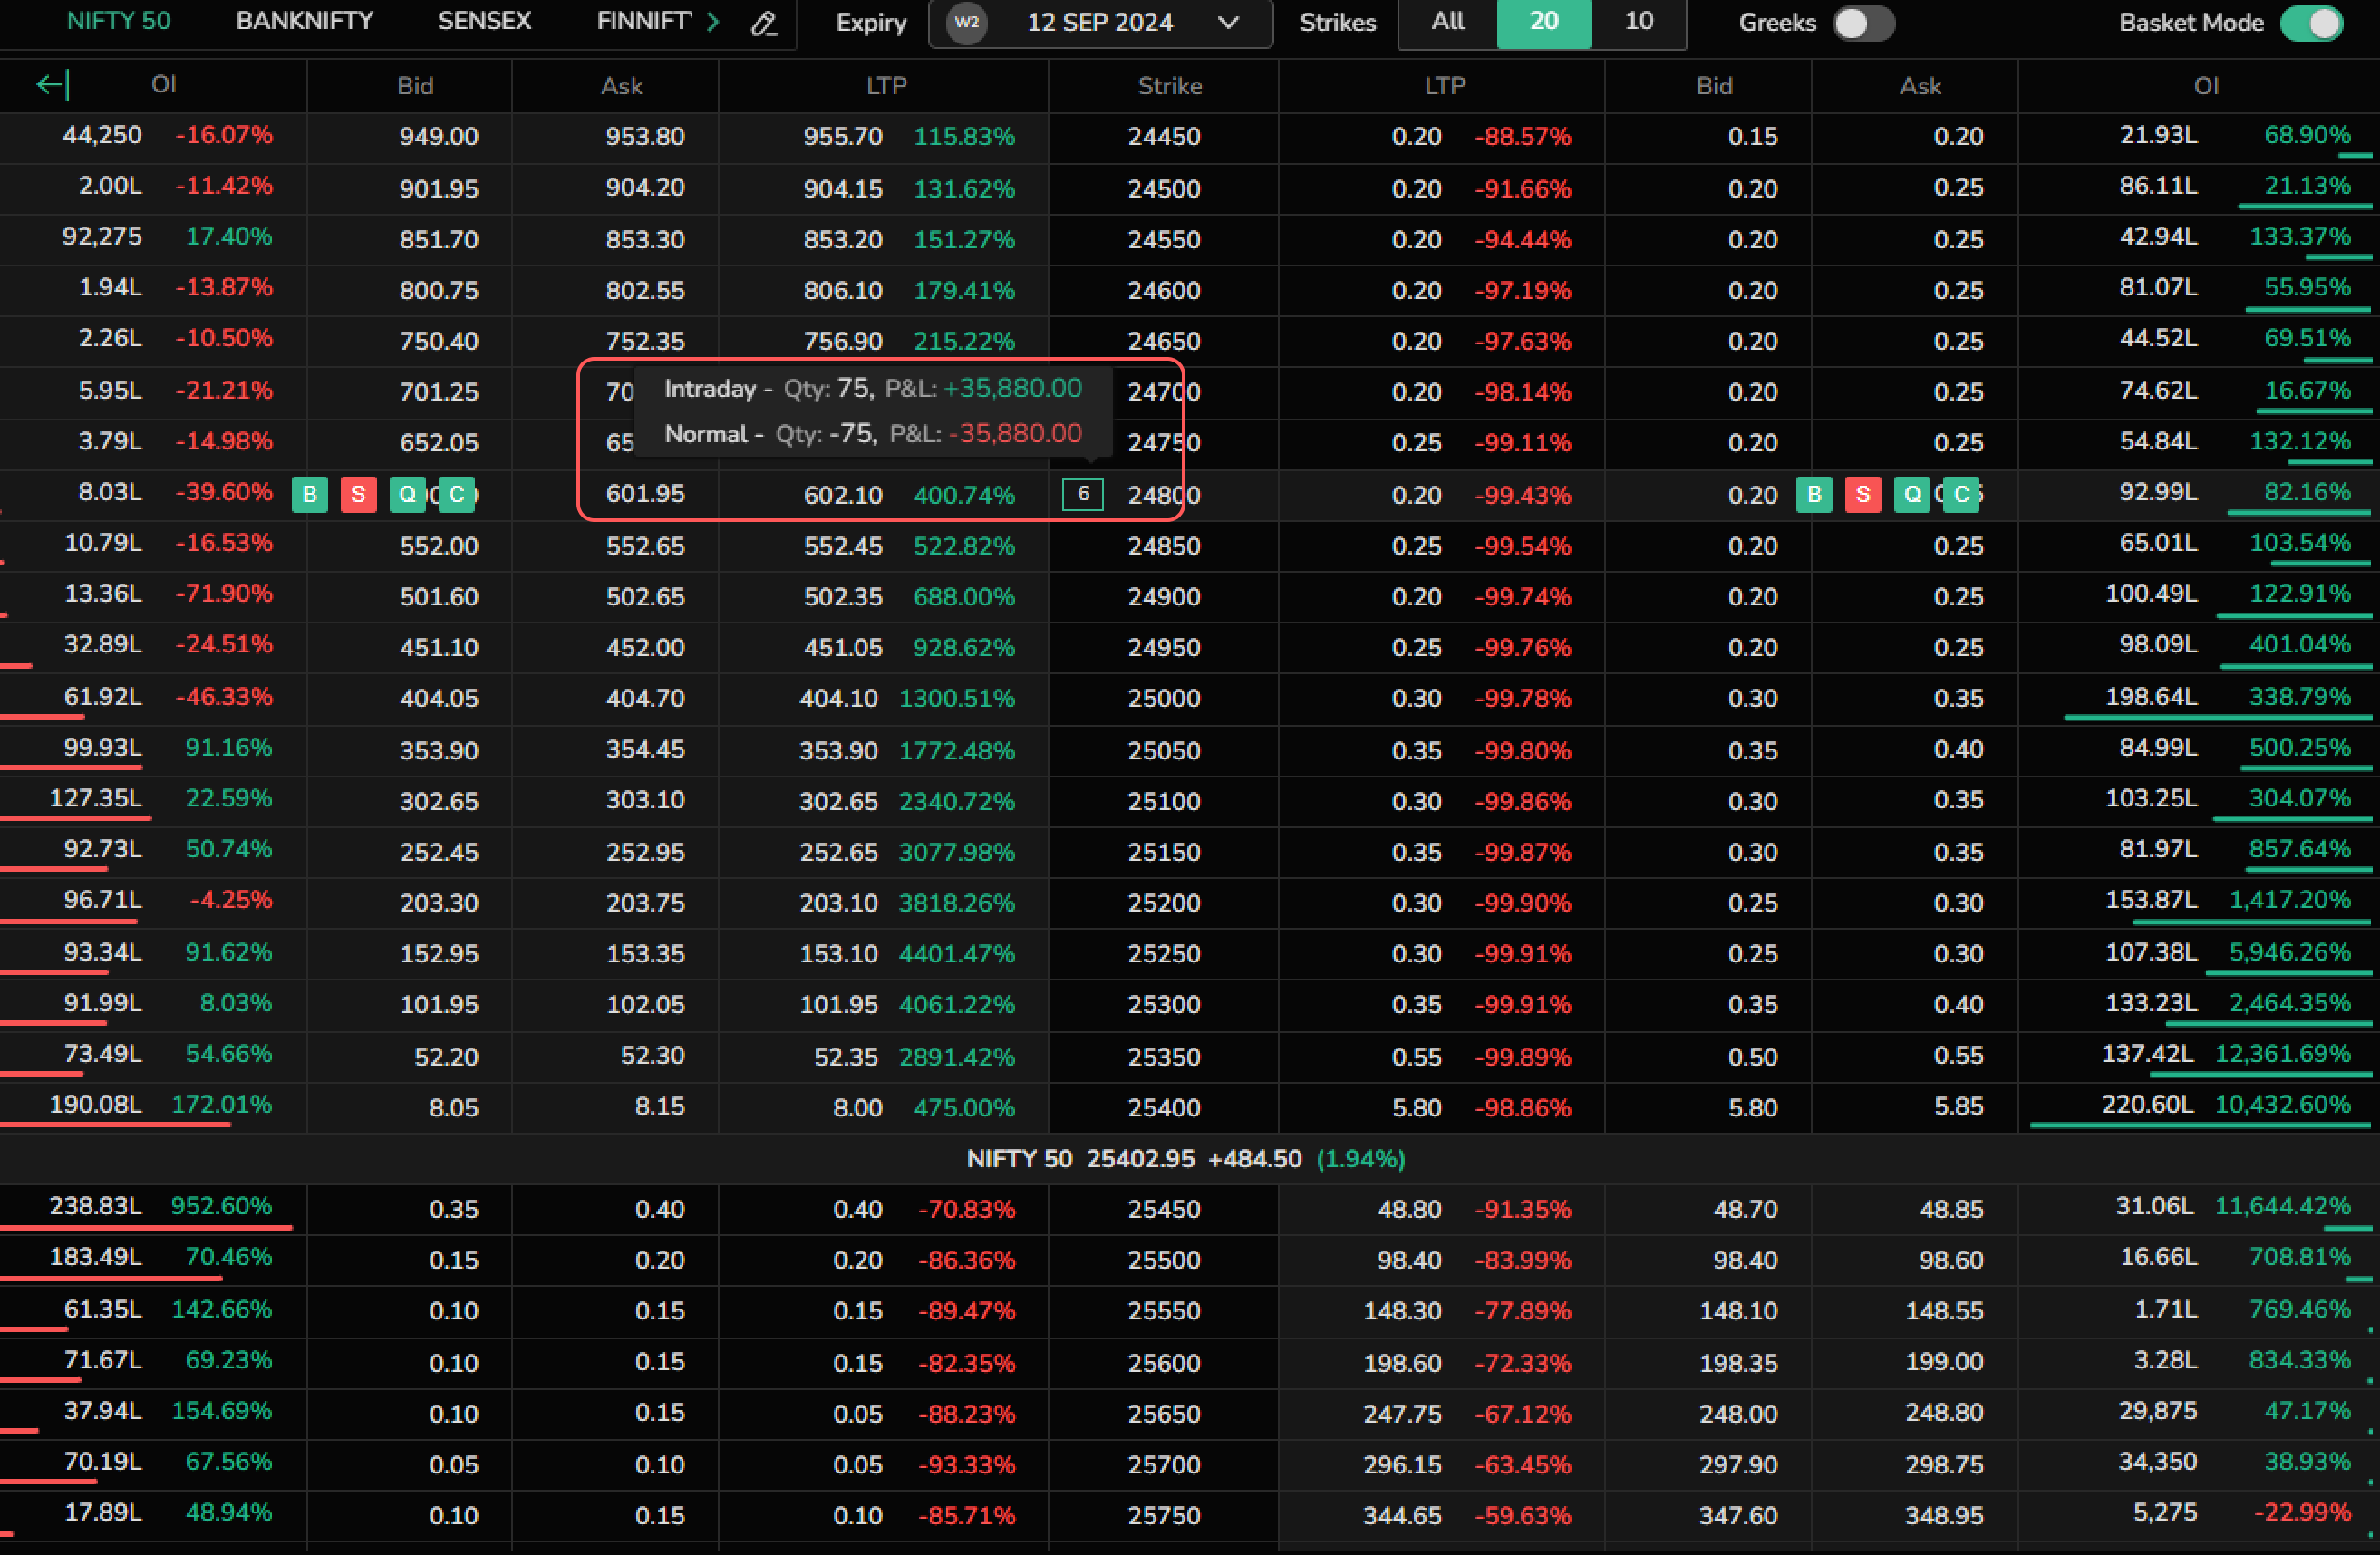Screen dimensions: 2380x1555
Task: Select 20 strikes option
Action: point(1543,22)
